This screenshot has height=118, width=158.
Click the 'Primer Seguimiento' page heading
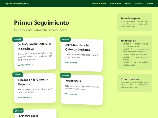click(42, 23)
